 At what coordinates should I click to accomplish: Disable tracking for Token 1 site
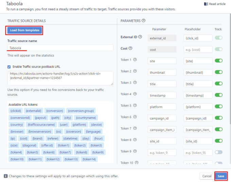[219, 61]
